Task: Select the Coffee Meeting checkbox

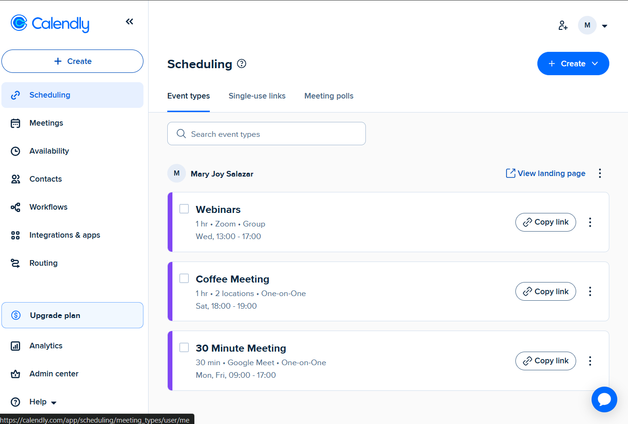Action: point(184,278)
